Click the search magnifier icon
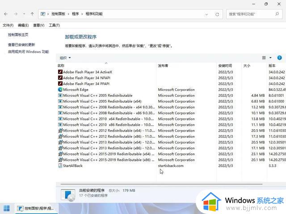 277,14
